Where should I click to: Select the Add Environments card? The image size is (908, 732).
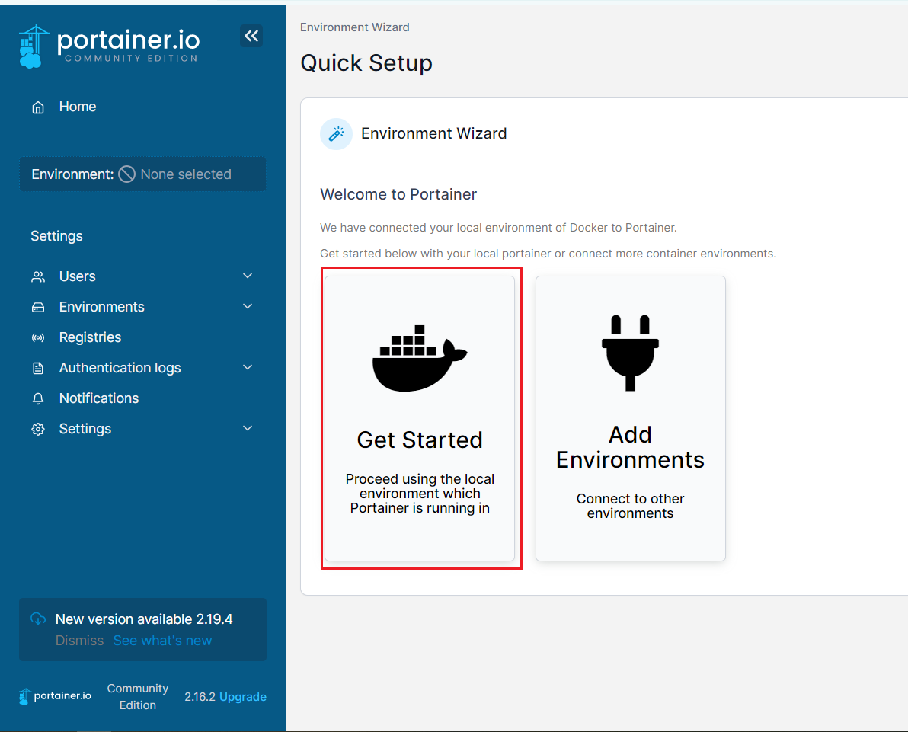(x=631, y=418)
